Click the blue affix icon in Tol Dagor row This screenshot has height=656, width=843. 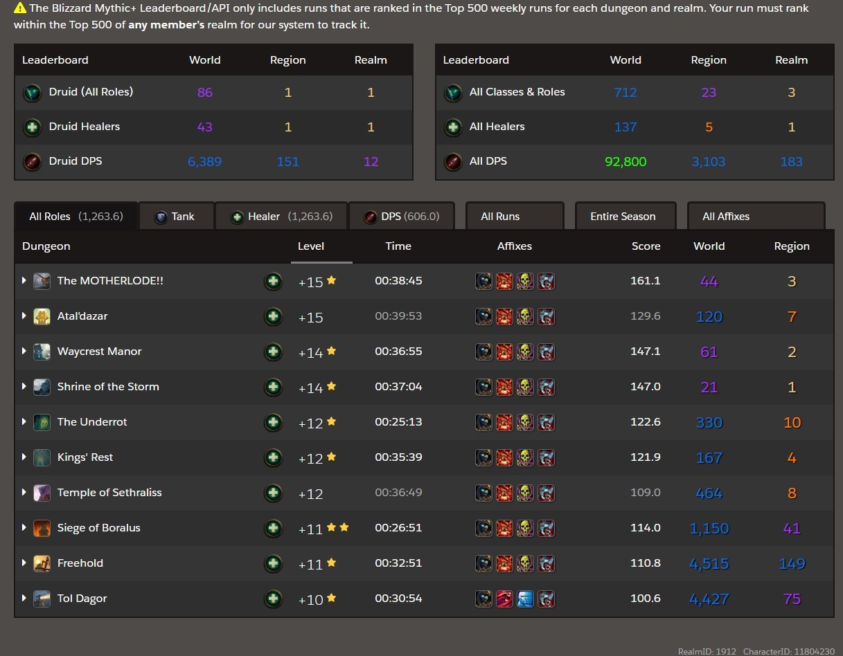coord(526,599)
